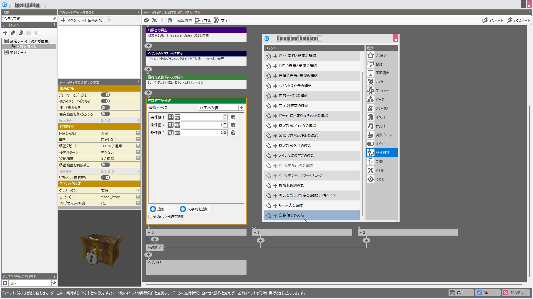Open 移動頻度 dropdown
This screenshot has height=299, width=533.
tap(138, 158)
